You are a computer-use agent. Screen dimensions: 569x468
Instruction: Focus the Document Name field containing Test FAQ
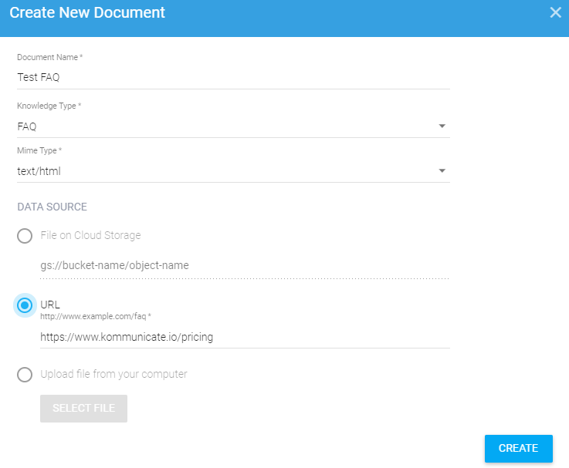tap(232, 77)
